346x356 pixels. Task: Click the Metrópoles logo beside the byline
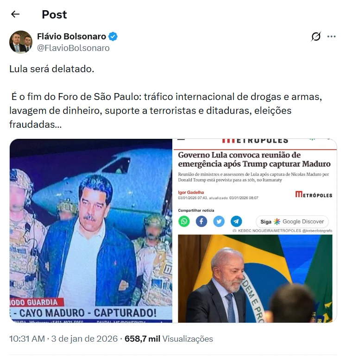pos(314,194)
